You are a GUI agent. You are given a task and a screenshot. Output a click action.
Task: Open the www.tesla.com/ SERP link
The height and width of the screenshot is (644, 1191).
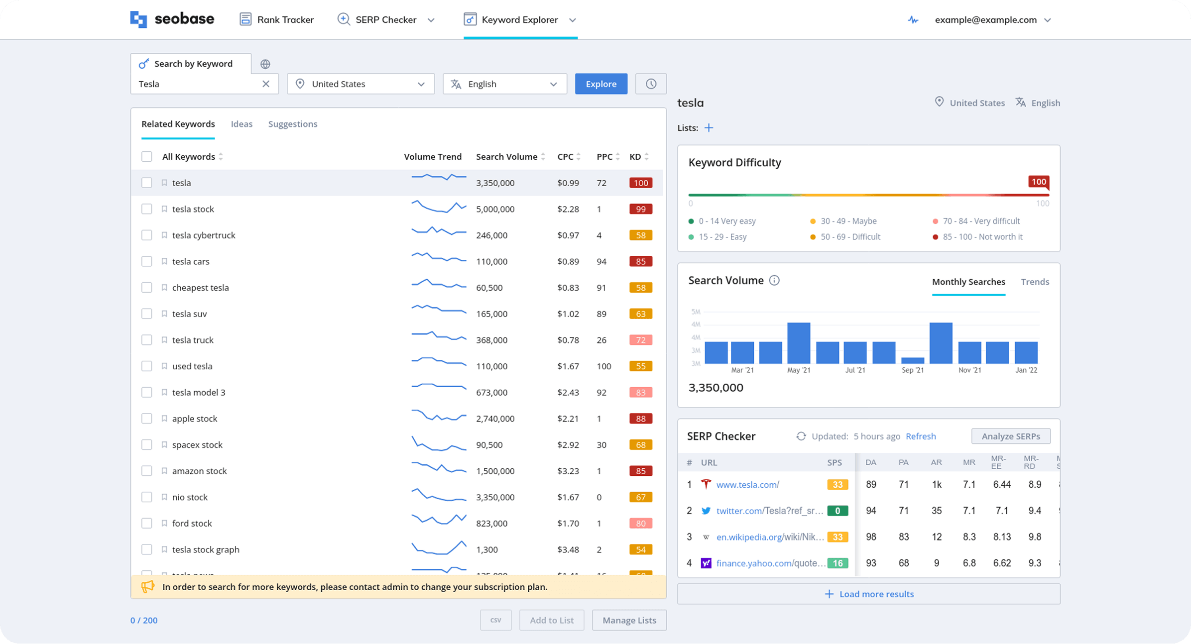coord(747,484)
